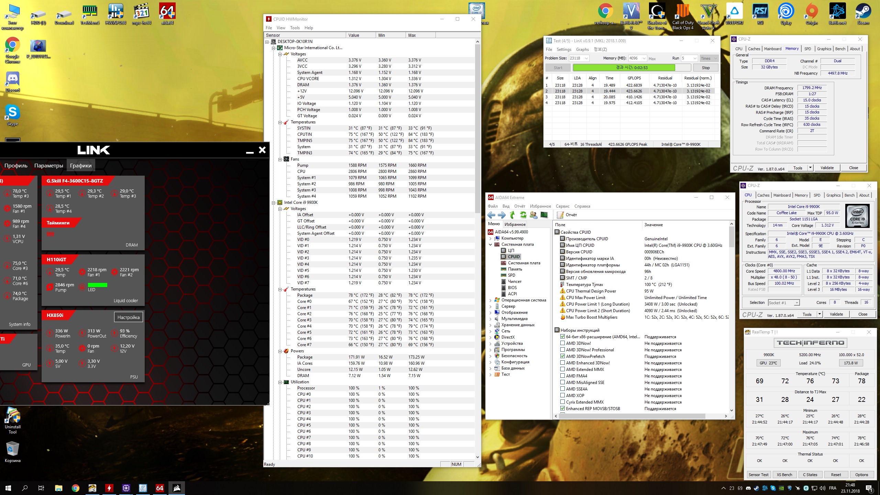Click HWMonitor vertical scrollbar

click(477, 129)
